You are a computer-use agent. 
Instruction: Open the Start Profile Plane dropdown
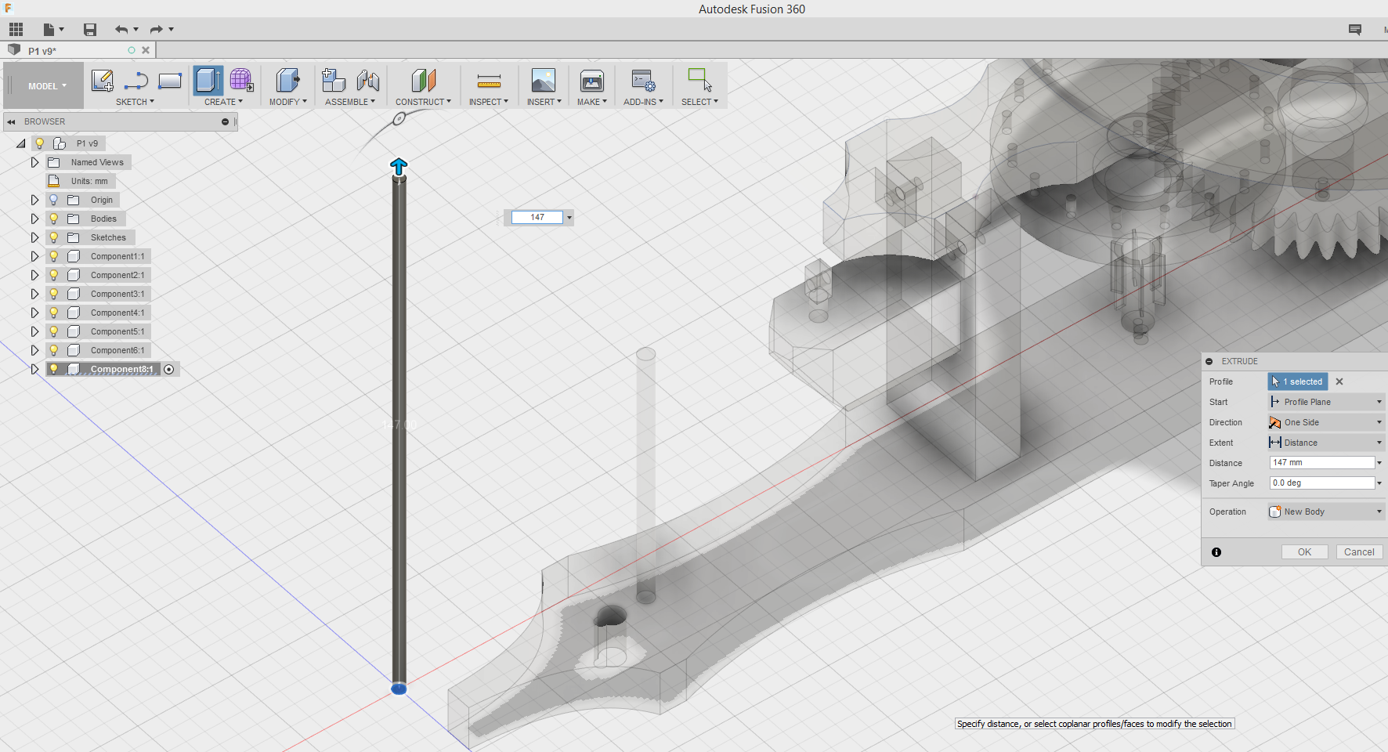click(x=1326, y=402)
